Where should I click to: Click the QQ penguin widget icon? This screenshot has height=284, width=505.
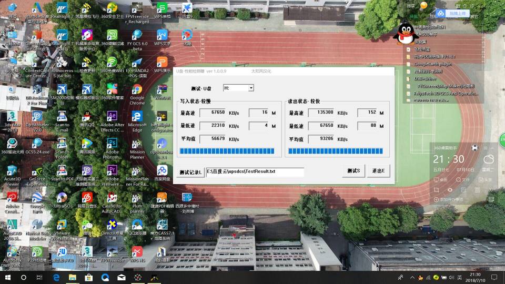(x=406, y=33)
